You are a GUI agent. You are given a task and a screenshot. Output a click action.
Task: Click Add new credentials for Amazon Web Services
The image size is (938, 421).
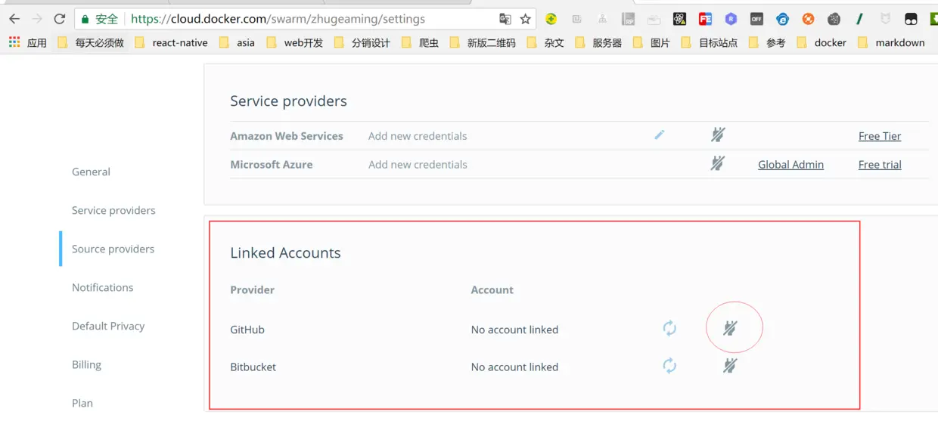418,136
